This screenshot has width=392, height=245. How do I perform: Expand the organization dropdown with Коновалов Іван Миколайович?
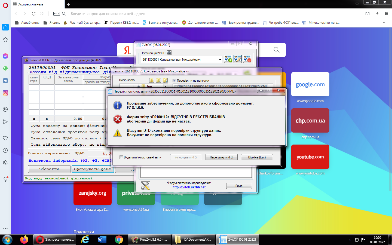coord(220,60)
